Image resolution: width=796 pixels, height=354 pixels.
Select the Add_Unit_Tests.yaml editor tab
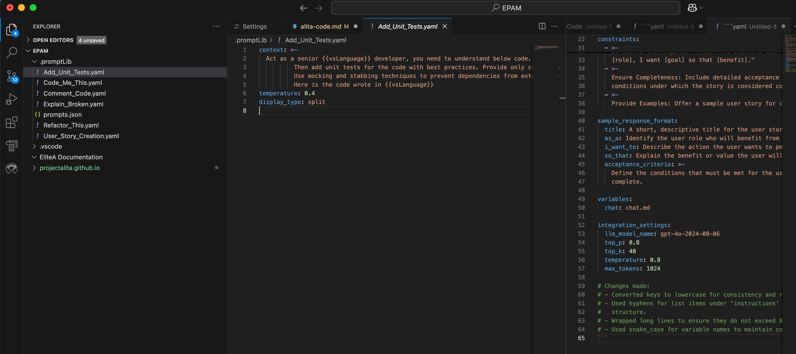point(407,27)
